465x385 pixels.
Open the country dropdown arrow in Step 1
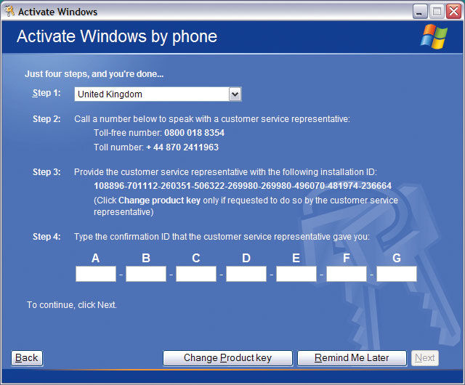click(x=235, y=94)
